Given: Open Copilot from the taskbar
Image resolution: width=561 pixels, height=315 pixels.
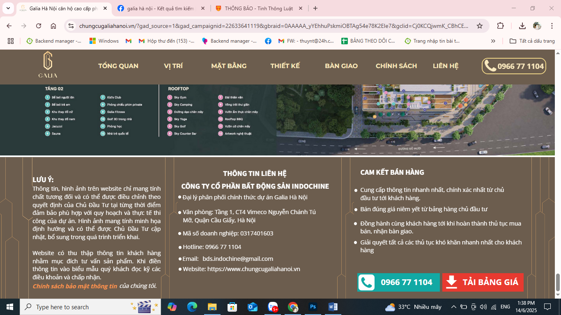Looking at the screenshot, I should (172, 307).
